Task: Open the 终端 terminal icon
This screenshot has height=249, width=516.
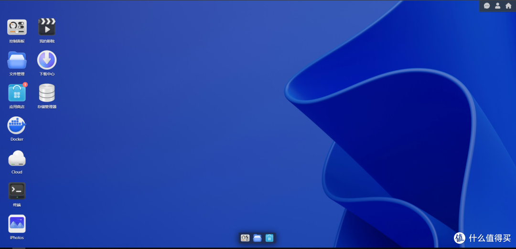Action: pos(17,191)
